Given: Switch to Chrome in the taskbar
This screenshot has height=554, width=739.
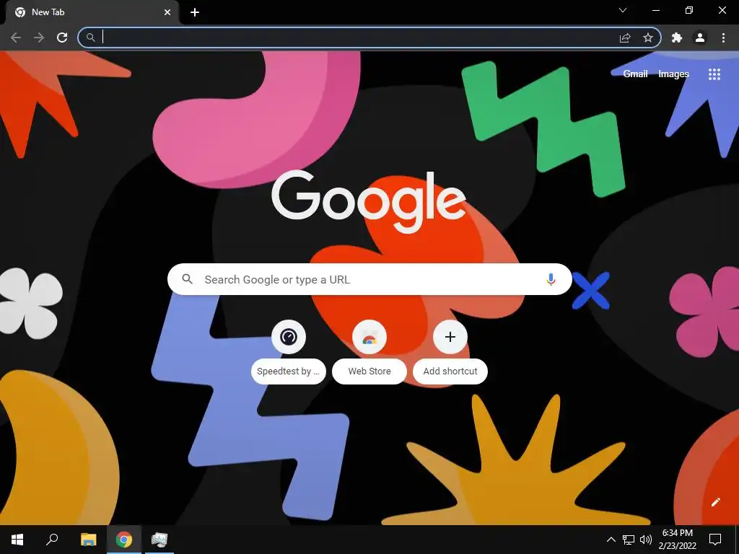Looking at the screenshot, I should [124, 540].
